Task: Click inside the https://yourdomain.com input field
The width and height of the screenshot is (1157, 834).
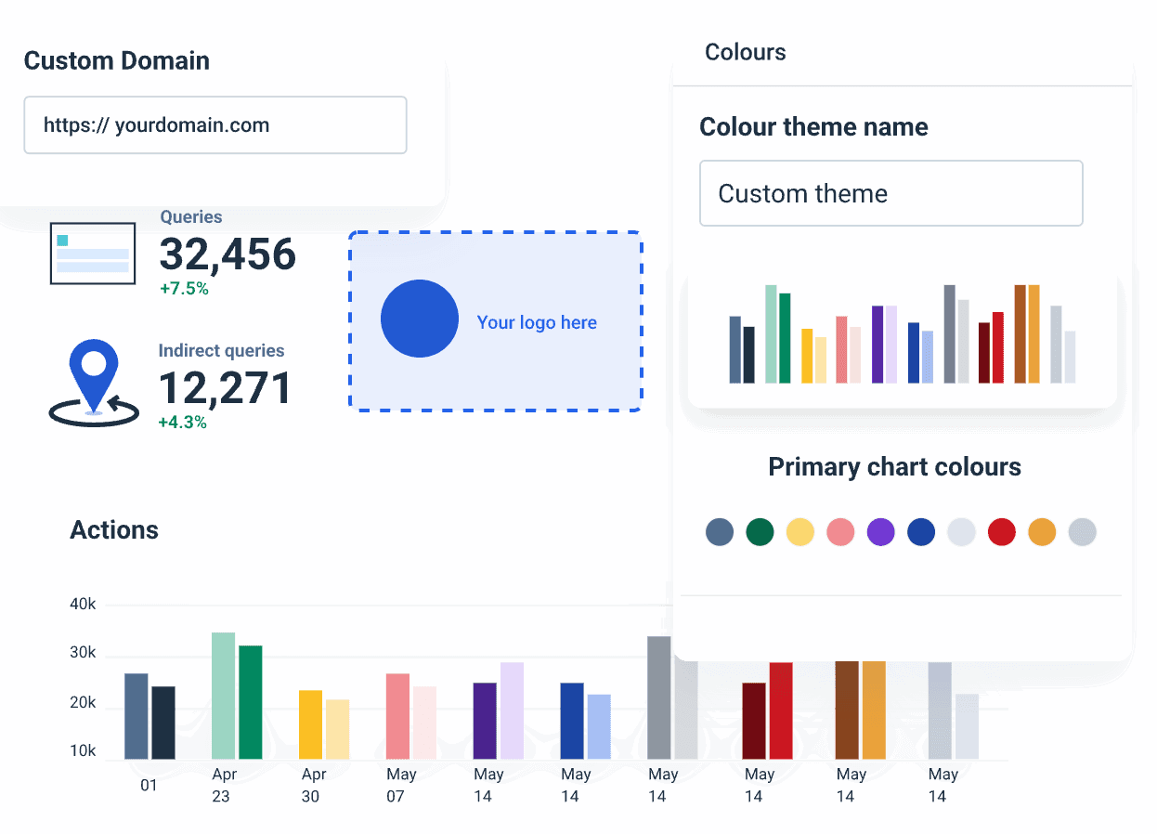Action: (215, 124)
